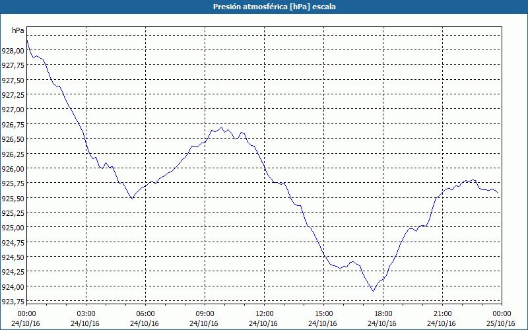528x330 pixels.
Task: Select the 924,00 axis value
Action: coord(13,286)
